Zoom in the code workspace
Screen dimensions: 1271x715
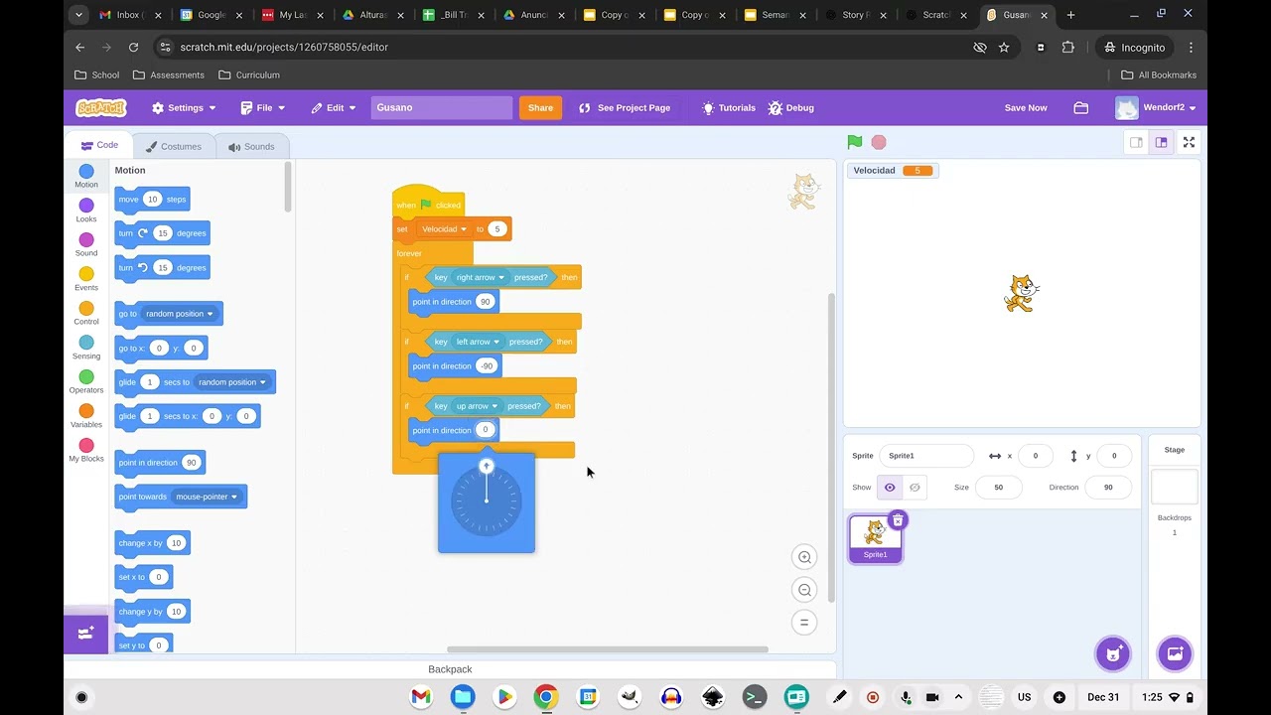pos(805,557)
